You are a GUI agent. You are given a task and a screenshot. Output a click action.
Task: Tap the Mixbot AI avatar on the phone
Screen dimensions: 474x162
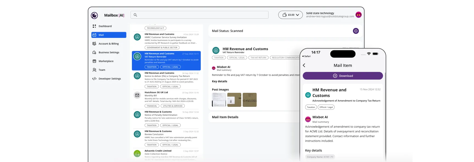click(308, 119)
